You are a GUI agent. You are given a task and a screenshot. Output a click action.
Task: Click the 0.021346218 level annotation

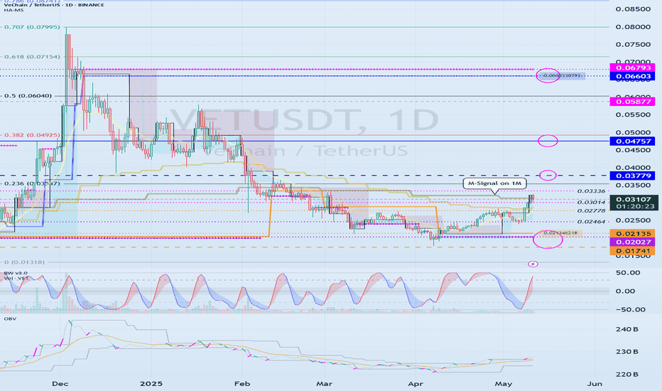(560, 233)
